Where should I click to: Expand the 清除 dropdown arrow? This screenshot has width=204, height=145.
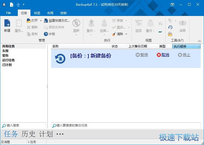pos(126,34)
